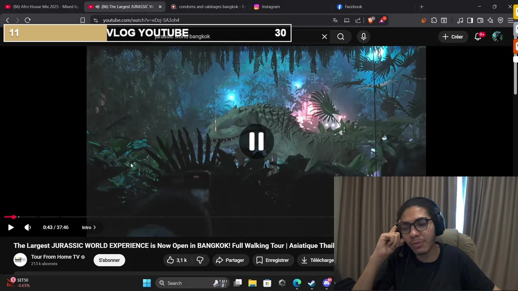Click the play button in player controls
518x291 pixels.
(11, 228)
